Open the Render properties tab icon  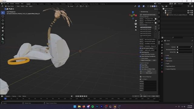click(x=162, y=45)
